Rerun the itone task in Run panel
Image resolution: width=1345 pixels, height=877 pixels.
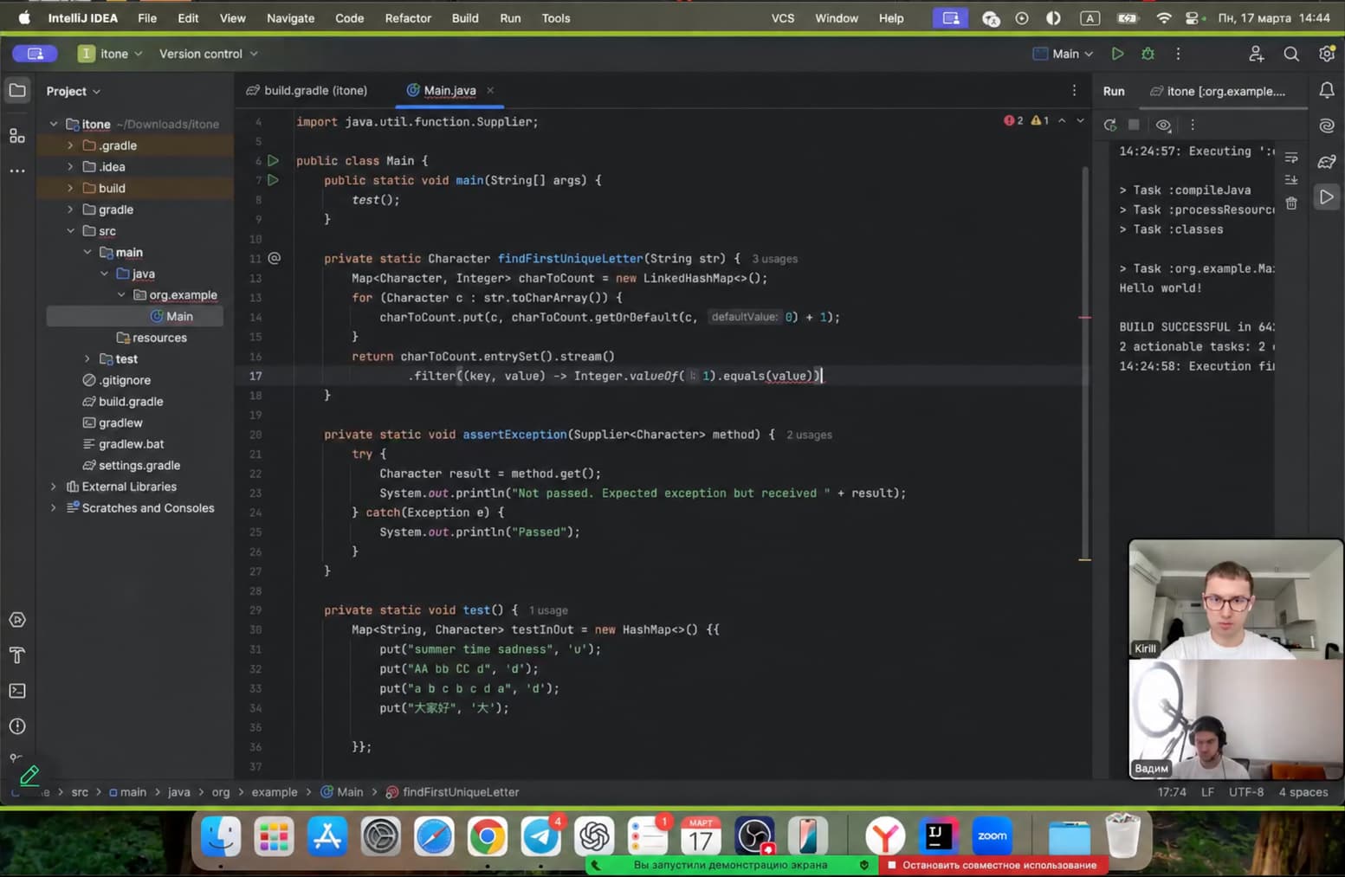tap(1110, 125)
